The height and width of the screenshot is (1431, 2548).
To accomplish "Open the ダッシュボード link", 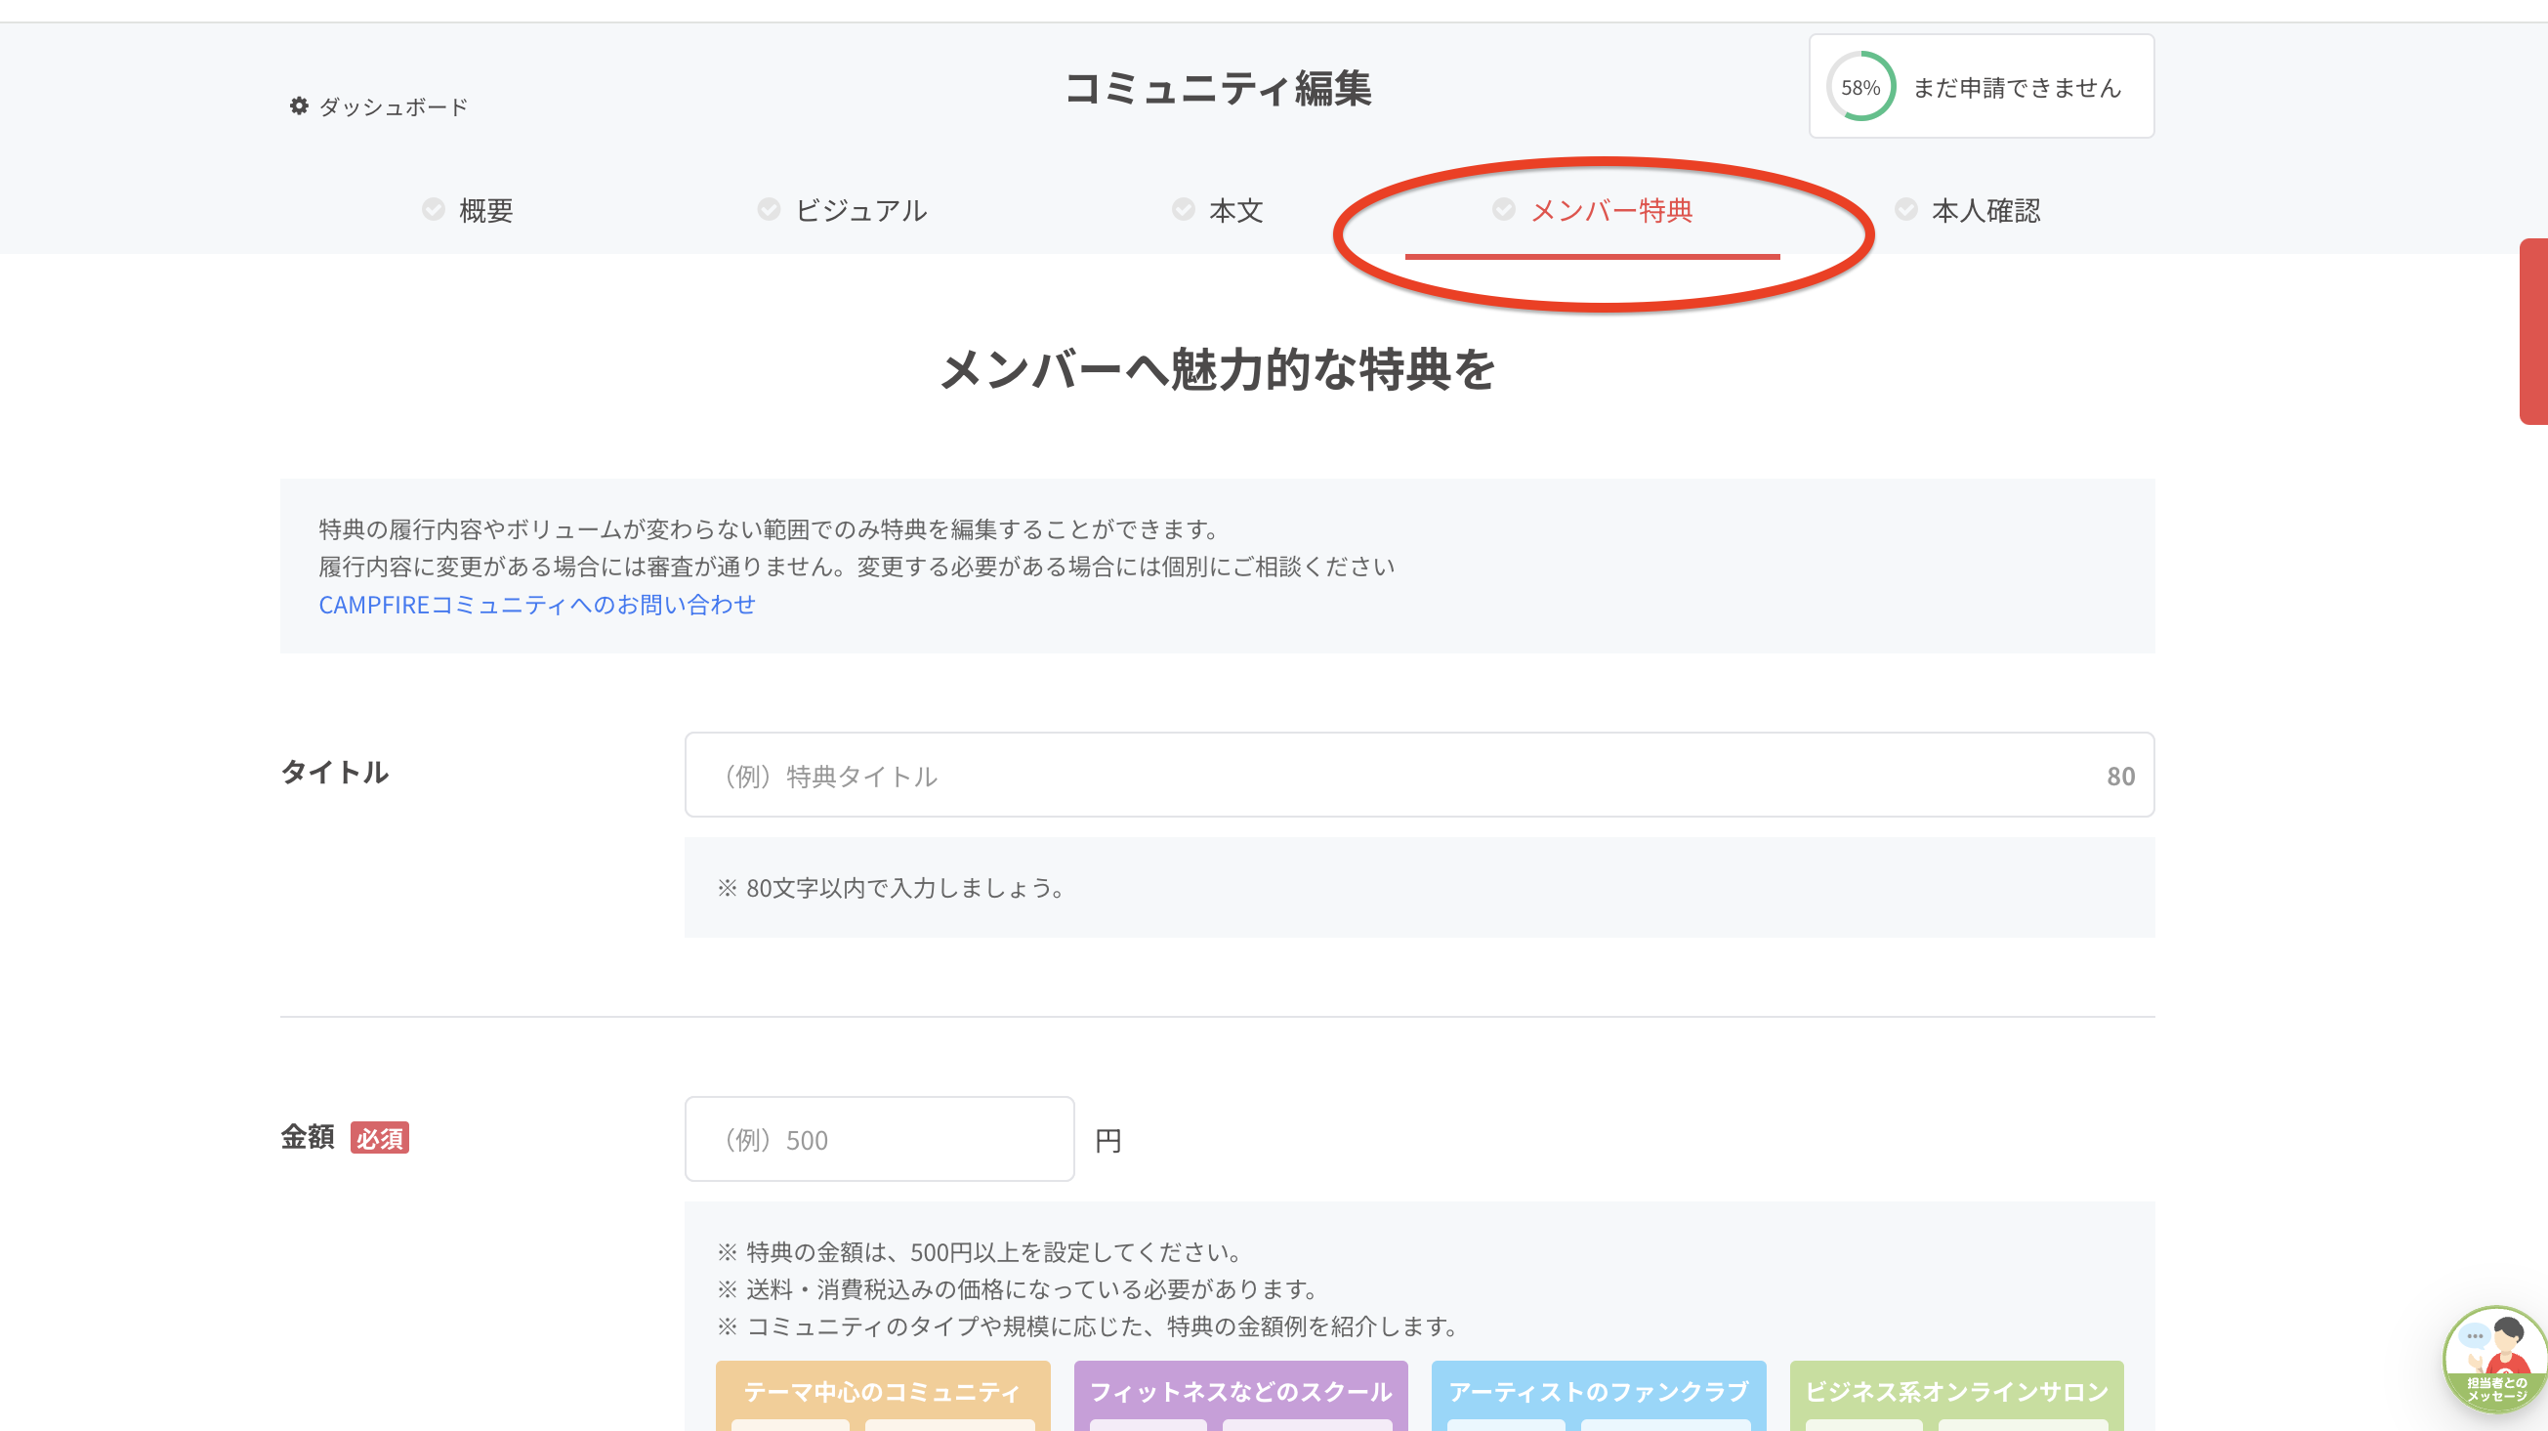I will click(393, 106).
